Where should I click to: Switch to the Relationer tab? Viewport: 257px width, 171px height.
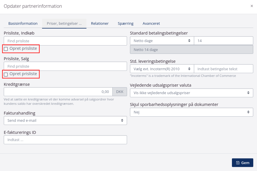pos(100,23)
